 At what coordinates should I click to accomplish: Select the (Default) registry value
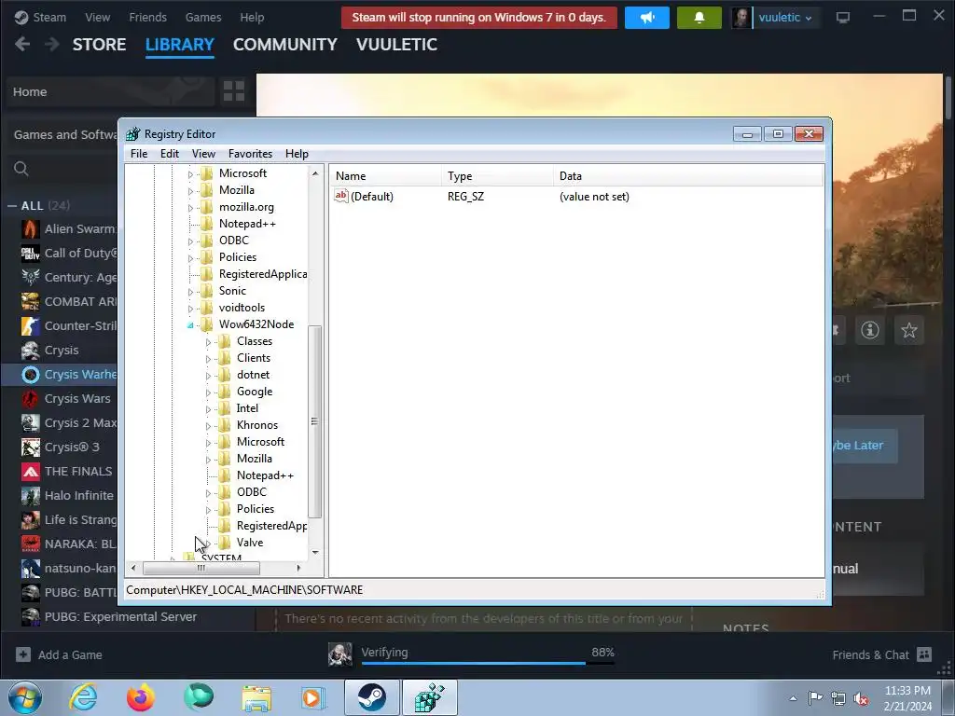(371, 197)
